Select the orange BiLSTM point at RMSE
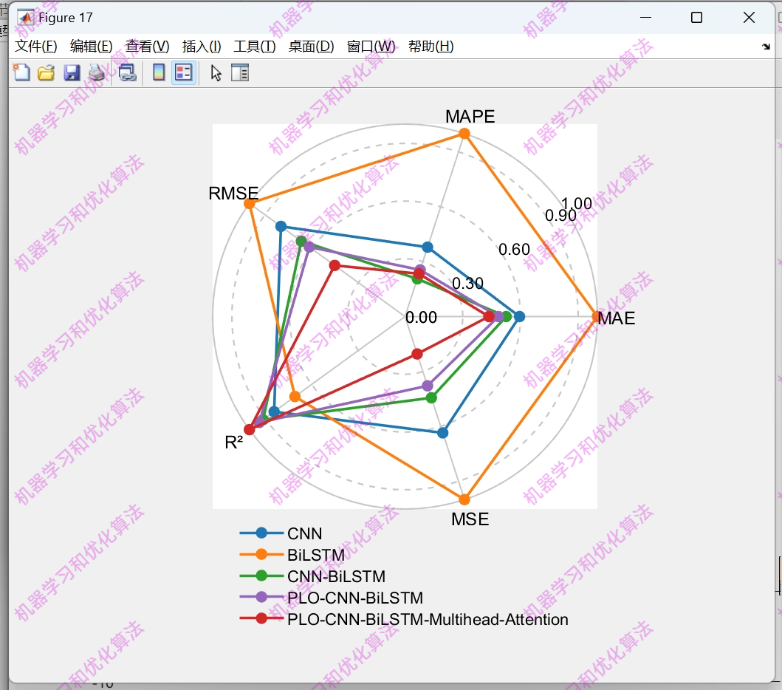 pos(250,204)
